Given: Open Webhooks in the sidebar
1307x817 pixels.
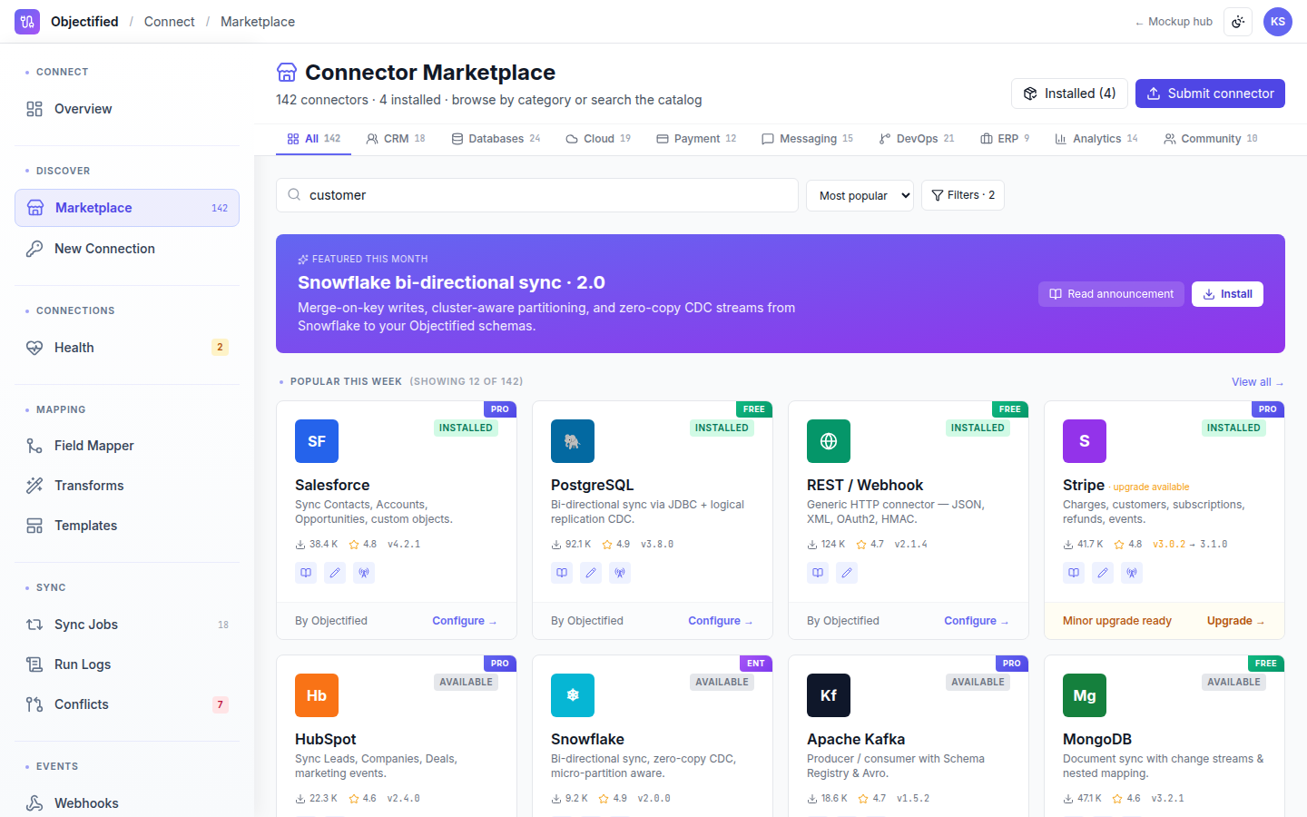Looking at the screenshot, I should (127, 802).
